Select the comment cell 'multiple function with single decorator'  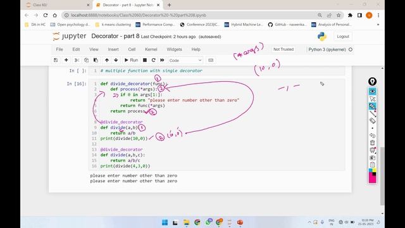(216, 70)
